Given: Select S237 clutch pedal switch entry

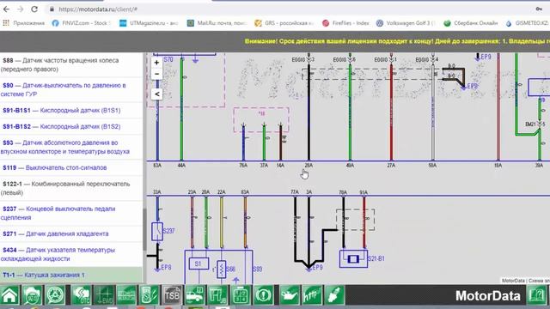Looking at the screenshot, I should [x=71, y=213].
